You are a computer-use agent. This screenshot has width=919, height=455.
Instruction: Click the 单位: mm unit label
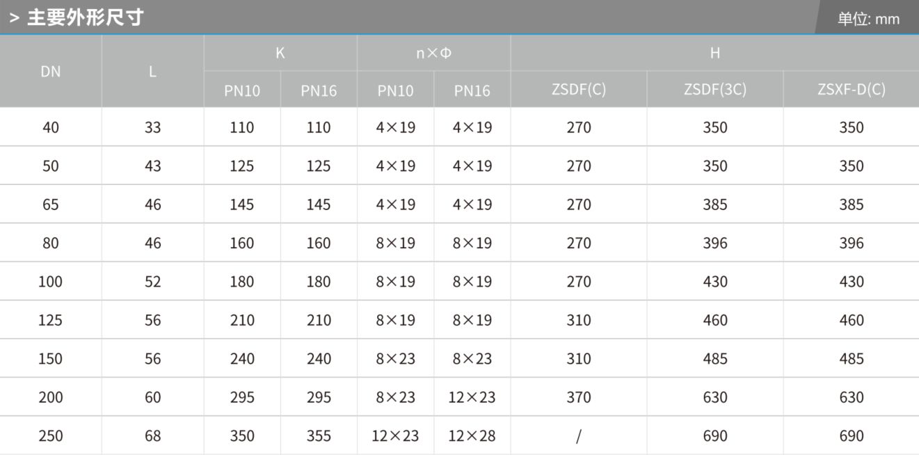pos(868,19)
